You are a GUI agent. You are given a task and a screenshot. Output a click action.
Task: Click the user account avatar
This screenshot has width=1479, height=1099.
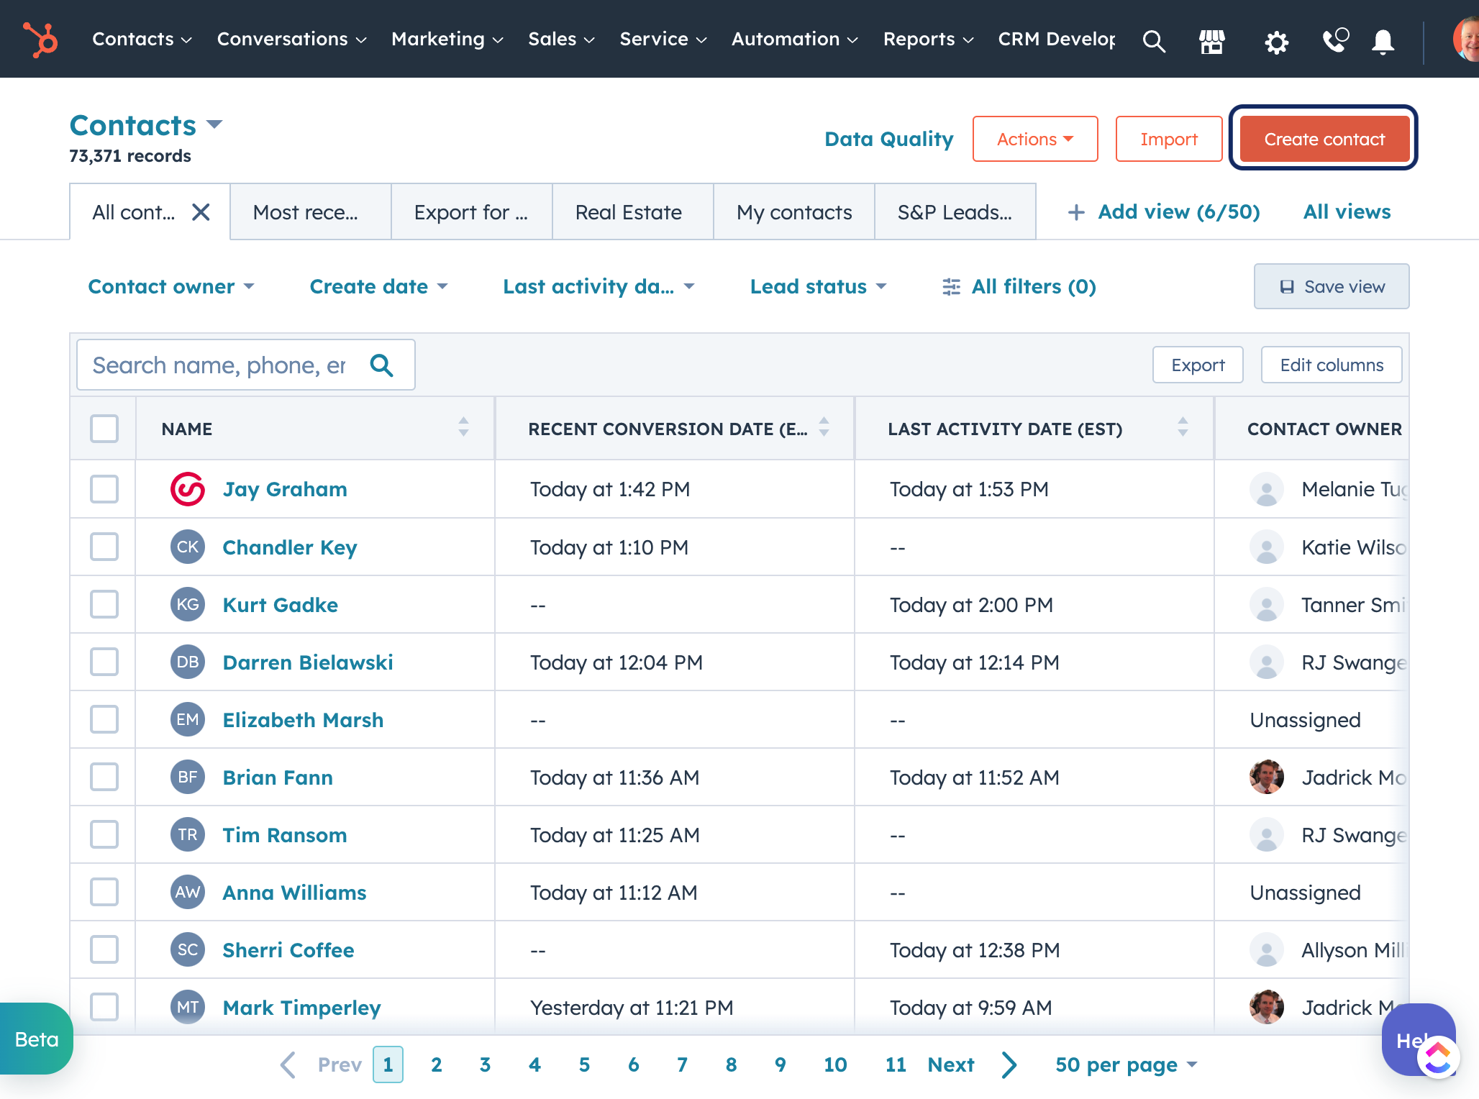[1466, 40]
